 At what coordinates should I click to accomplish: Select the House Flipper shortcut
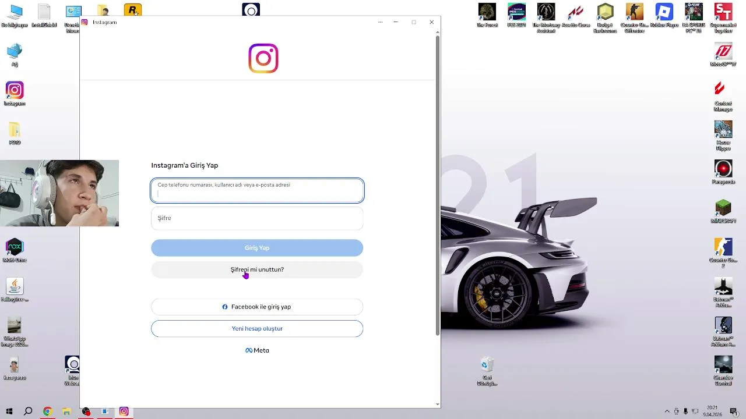(723, 135)
